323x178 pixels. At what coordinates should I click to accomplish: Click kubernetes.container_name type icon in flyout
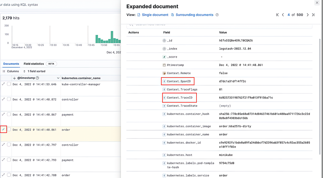point(164,135)
